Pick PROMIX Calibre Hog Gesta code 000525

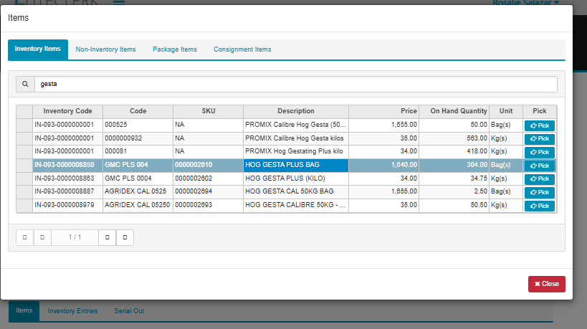[540, 125]
